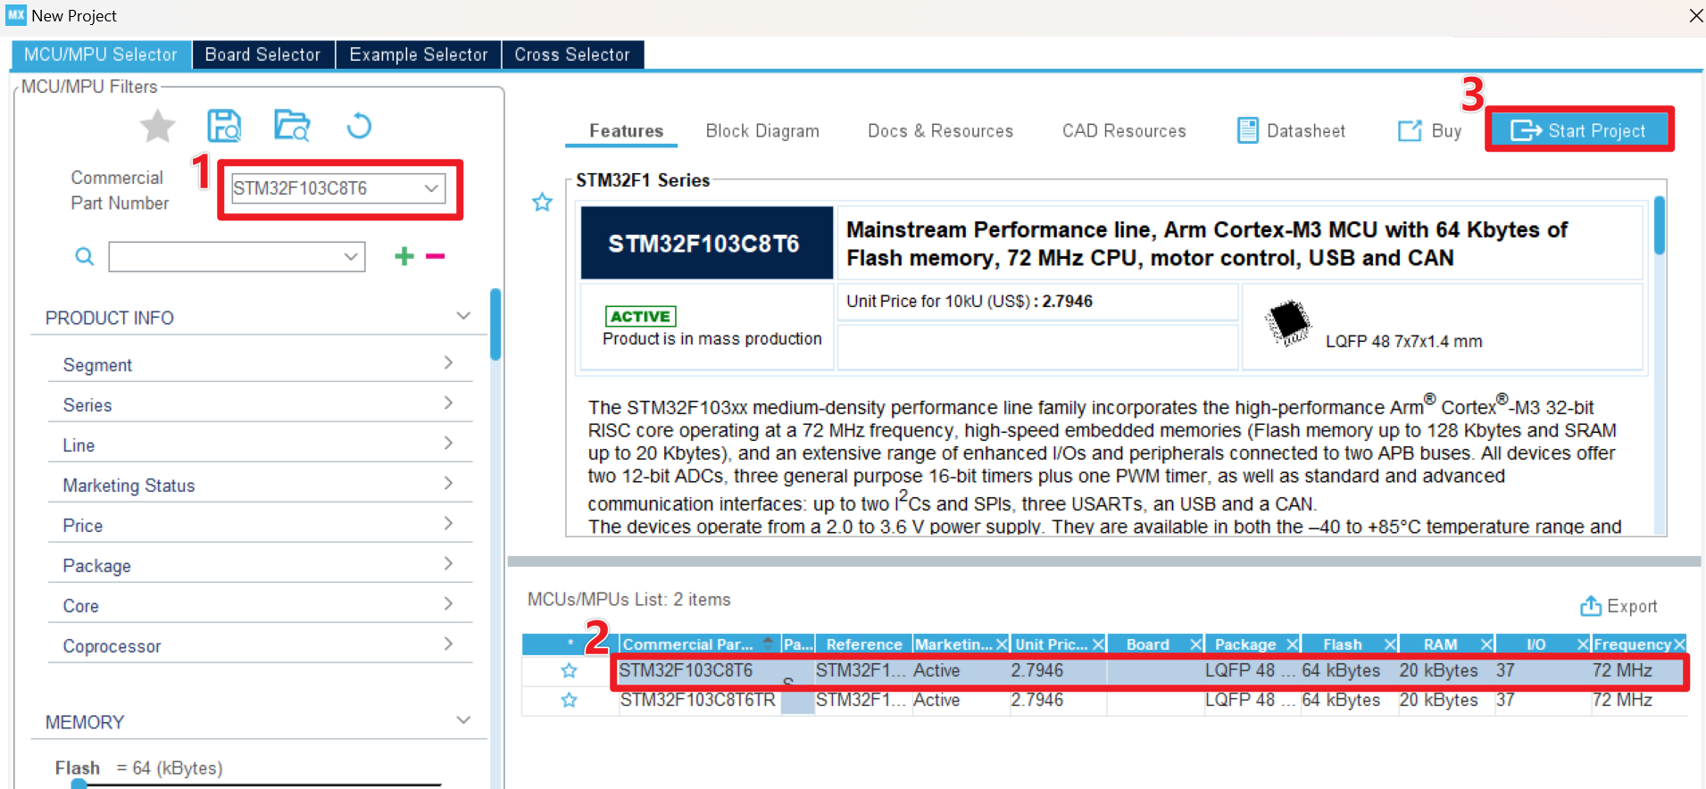Viewport: 1706px width, 789px height.
Task: Click the Export upload icon
Action: click(x=1591, y=606)
